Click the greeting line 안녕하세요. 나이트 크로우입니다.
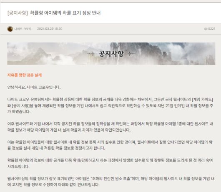Image resolution: width=221 pixels, height=192 pixels. [x=34, y=87]
